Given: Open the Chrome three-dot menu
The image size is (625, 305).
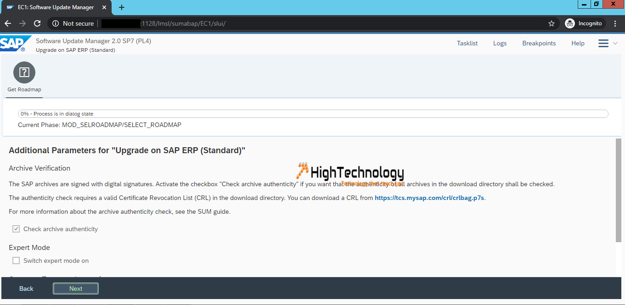Looking at the screenshot, I should [615, 23].
